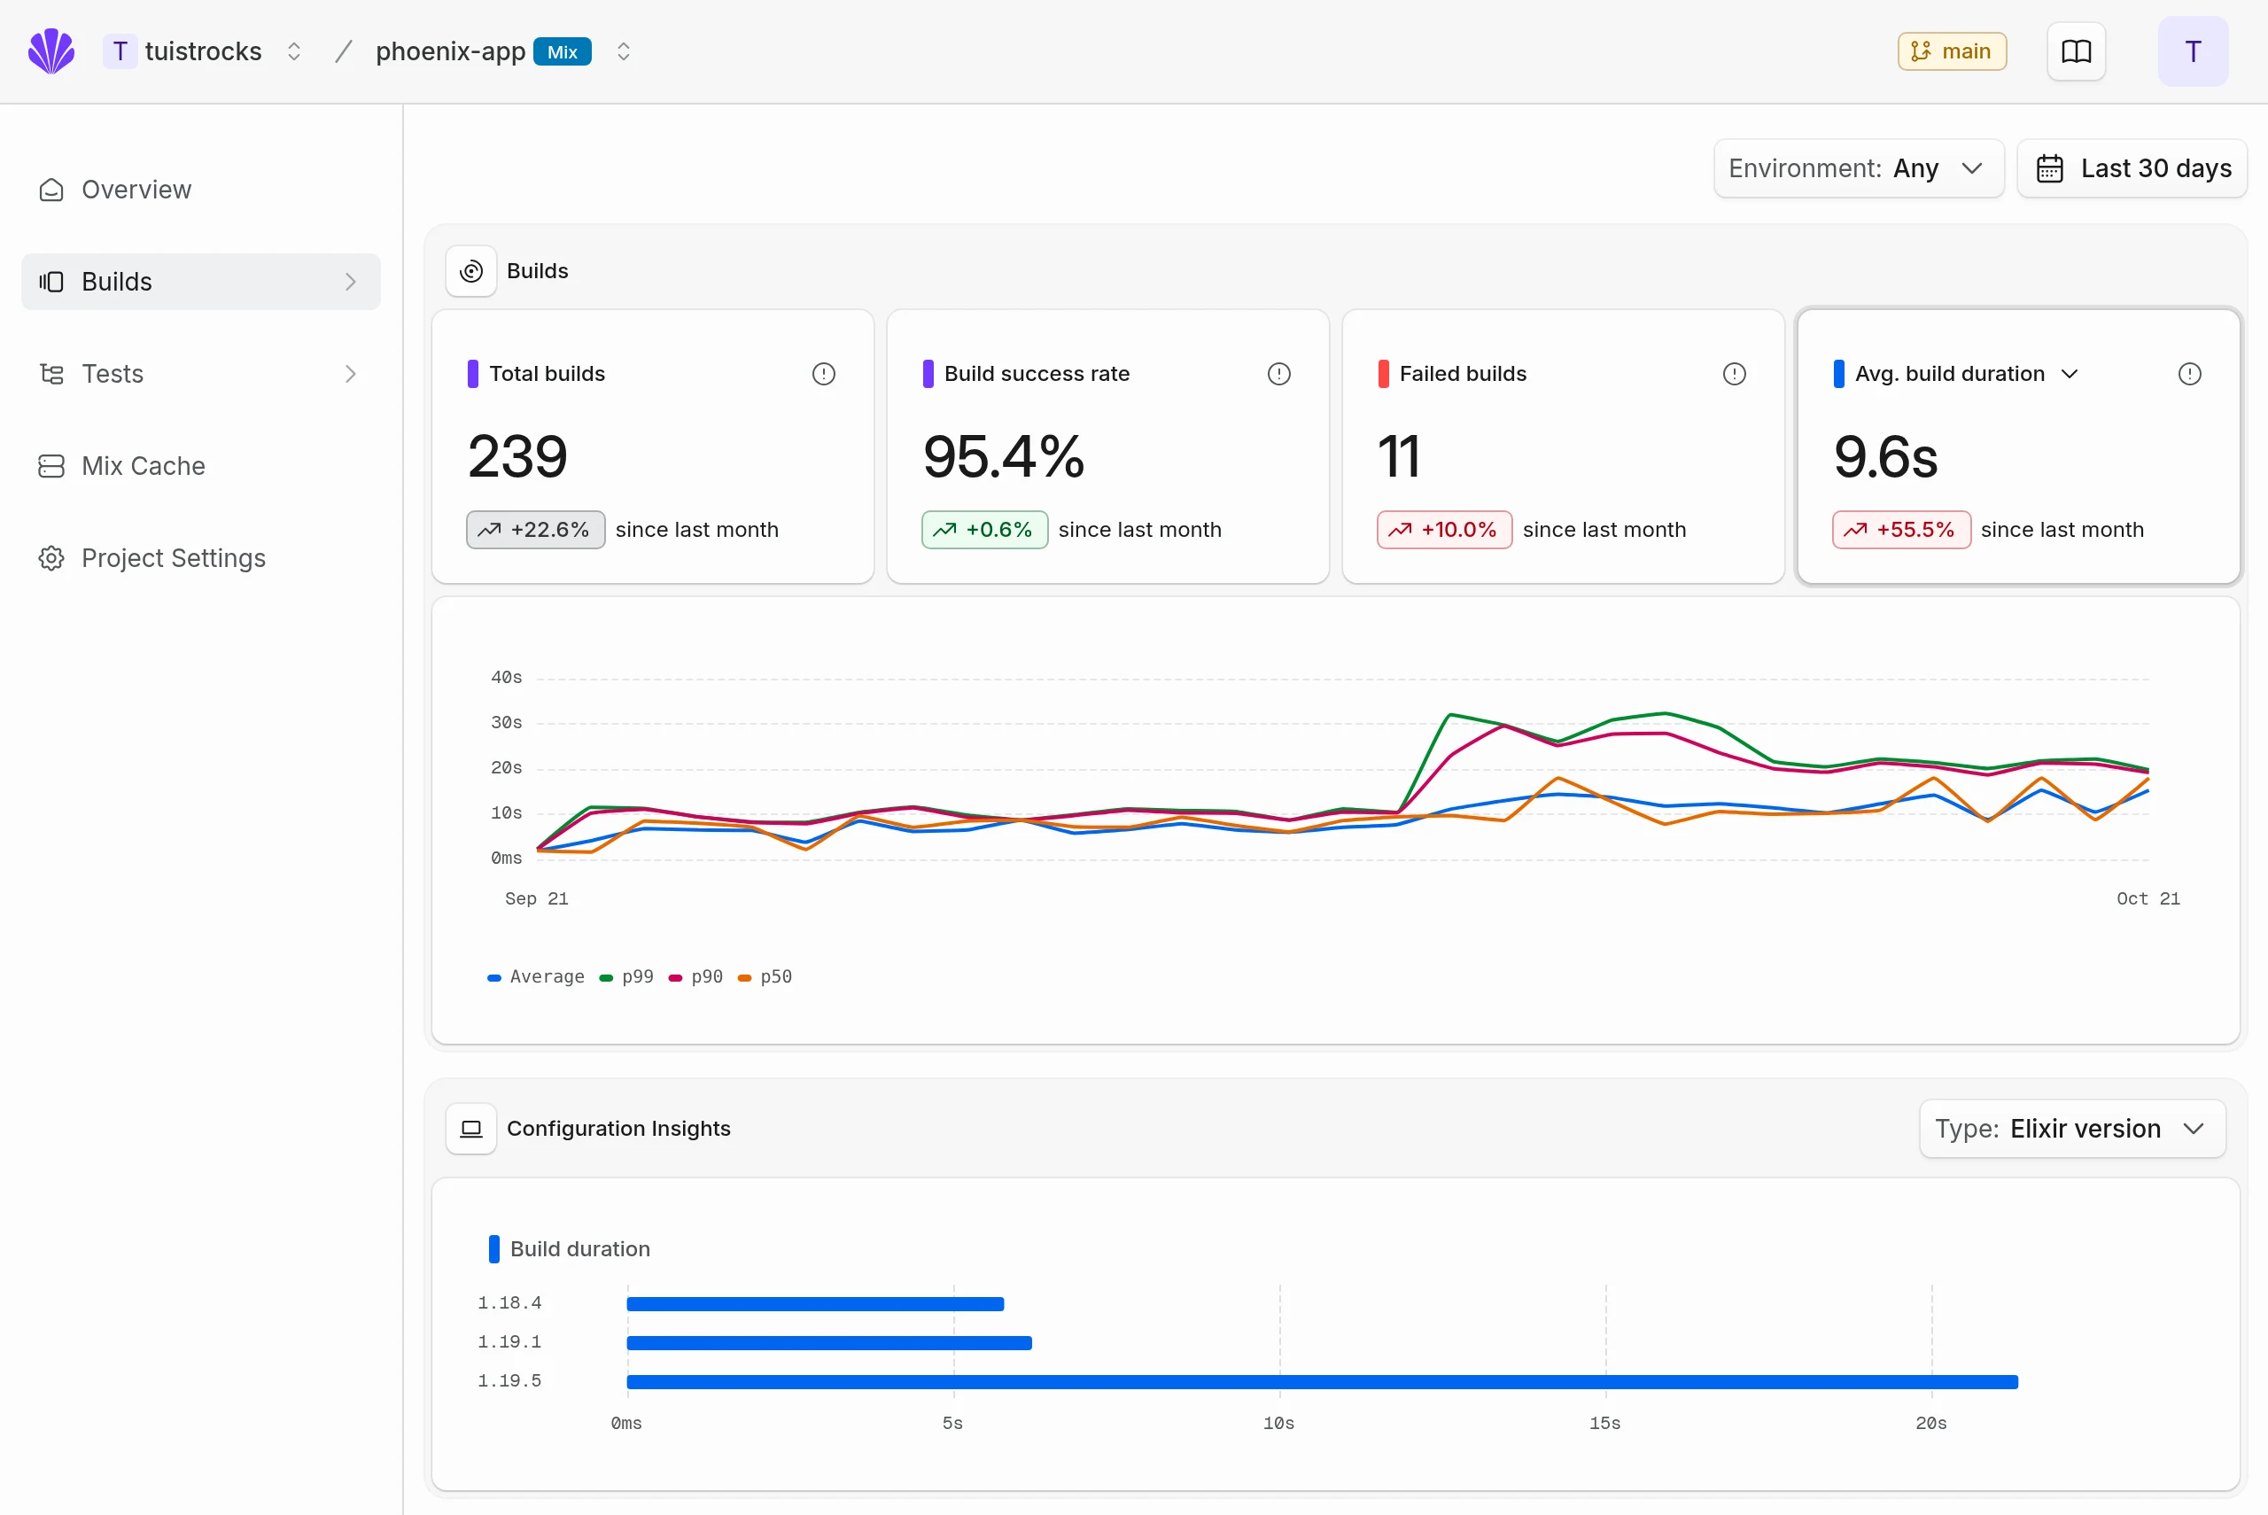Toggle p99 series in chart legend

(x=626, y=977)
